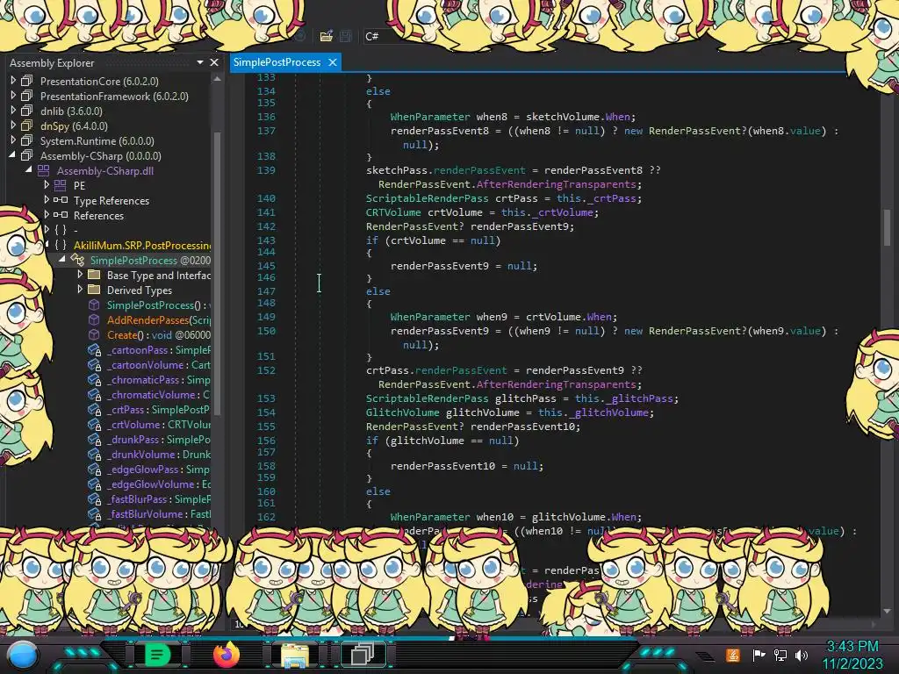Viewport: 899px width, 674px height.
Task: Expand the dnSpy assembly node
Action: tap(13, 125)
